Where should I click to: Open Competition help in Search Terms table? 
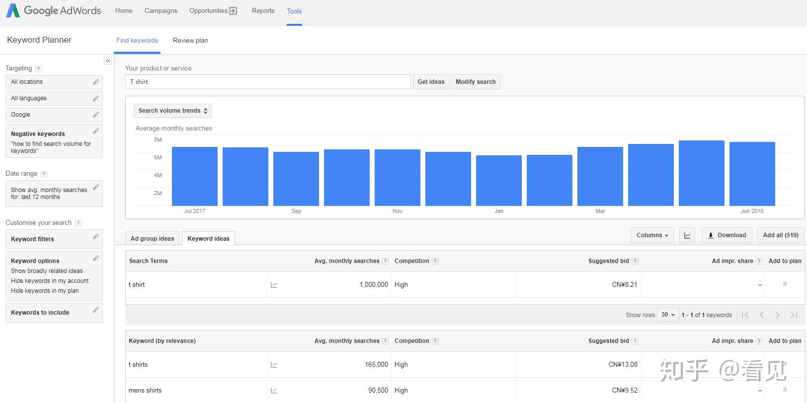click(435, 261)
